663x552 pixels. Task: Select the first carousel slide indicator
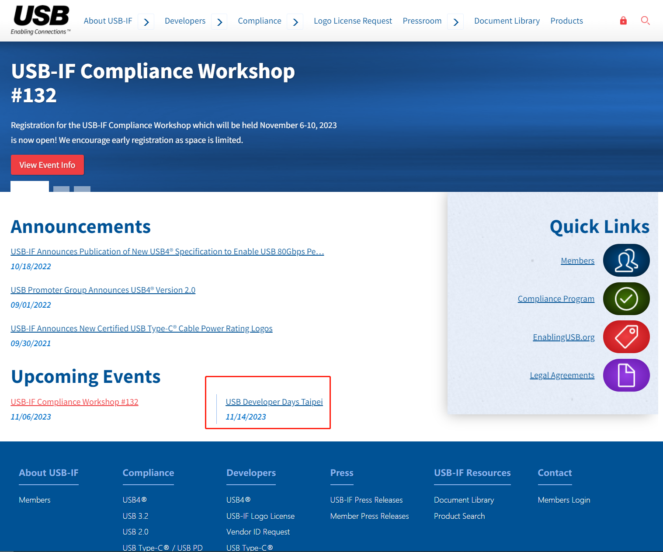coord(30,187)
